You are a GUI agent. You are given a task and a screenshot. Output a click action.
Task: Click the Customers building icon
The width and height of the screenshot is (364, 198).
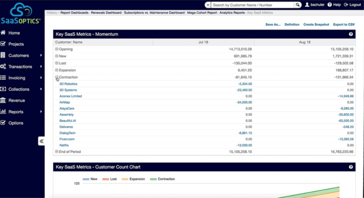[3, 55]
